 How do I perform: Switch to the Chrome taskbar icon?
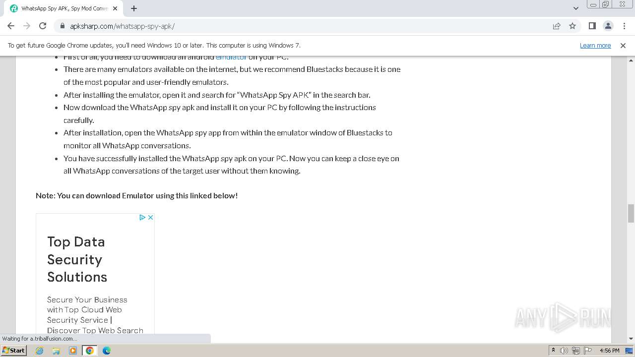click(x=90, y=350)
